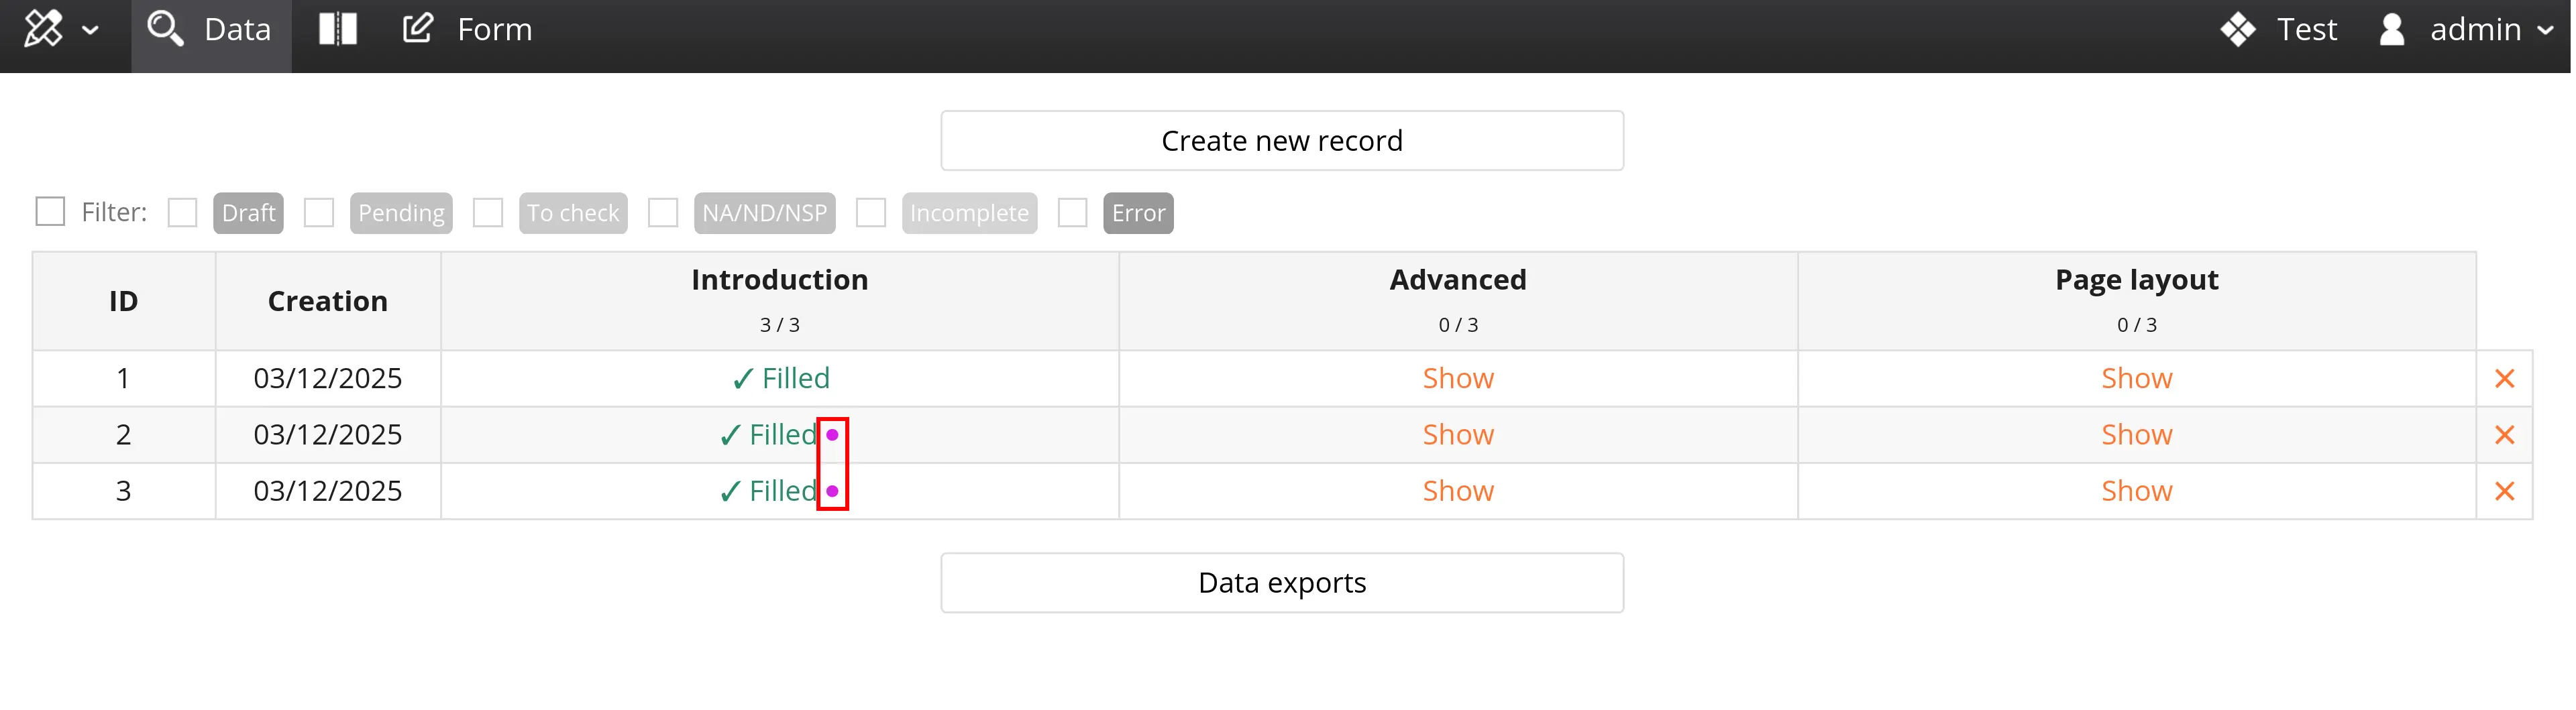Open the design tools menu icon

(x=43, y=29)
